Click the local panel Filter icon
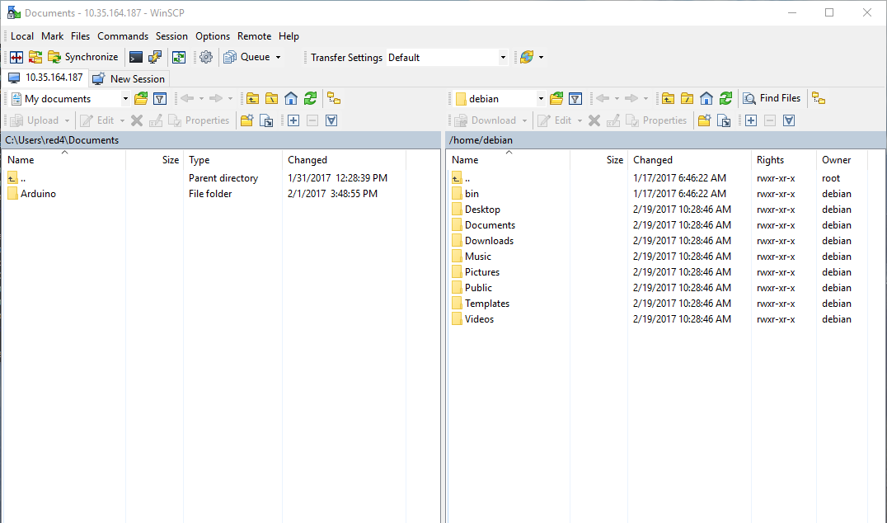Viewport: 887px width, 523px height. 160,99
